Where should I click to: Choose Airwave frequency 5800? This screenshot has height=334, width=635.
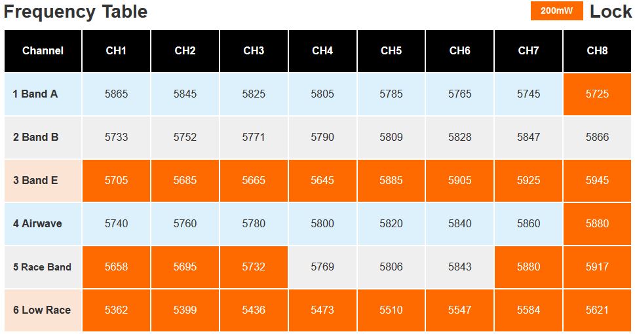(x=322, y=223)
